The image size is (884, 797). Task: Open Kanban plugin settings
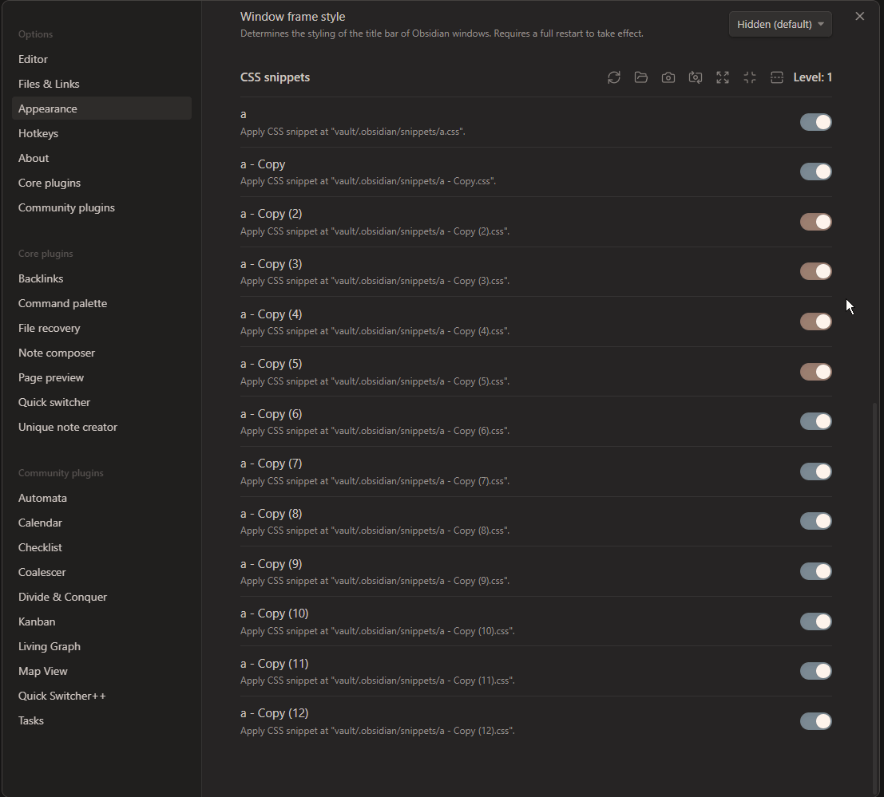101,621
